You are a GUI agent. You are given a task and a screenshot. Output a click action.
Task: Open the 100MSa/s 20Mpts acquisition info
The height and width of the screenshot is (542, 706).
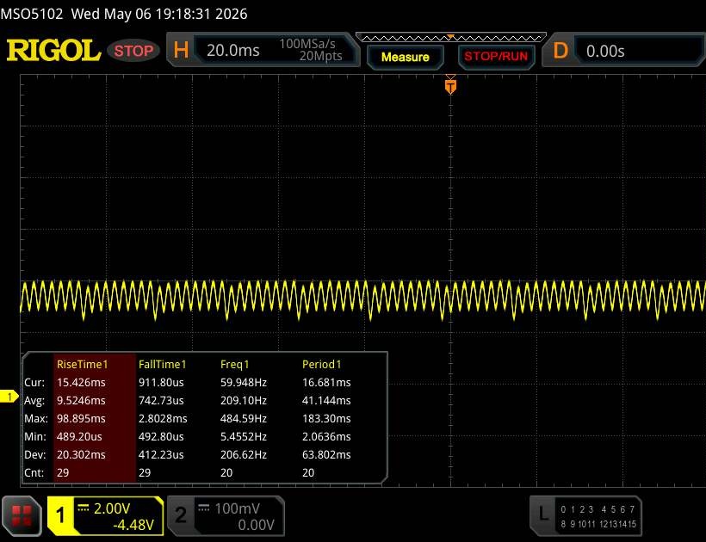pos(310,50)
